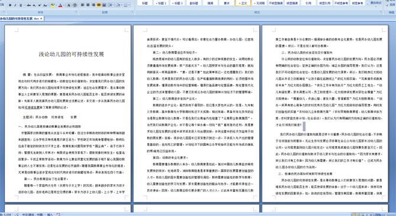Center the paragraph text

(88, 5)
